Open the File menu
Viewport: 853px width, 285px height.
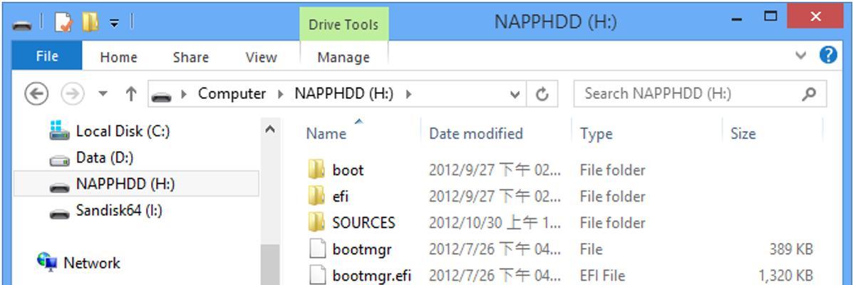[47, 56]
